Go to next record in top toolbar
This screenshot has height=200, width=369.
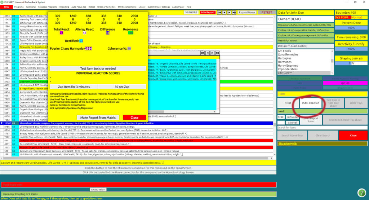point(229,13)
